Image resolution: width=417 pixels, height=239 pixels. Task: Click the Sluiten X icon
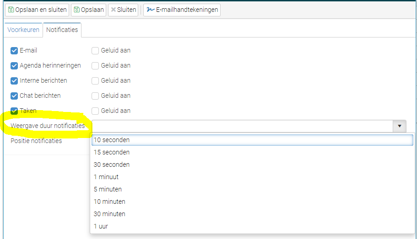[114, 10]
